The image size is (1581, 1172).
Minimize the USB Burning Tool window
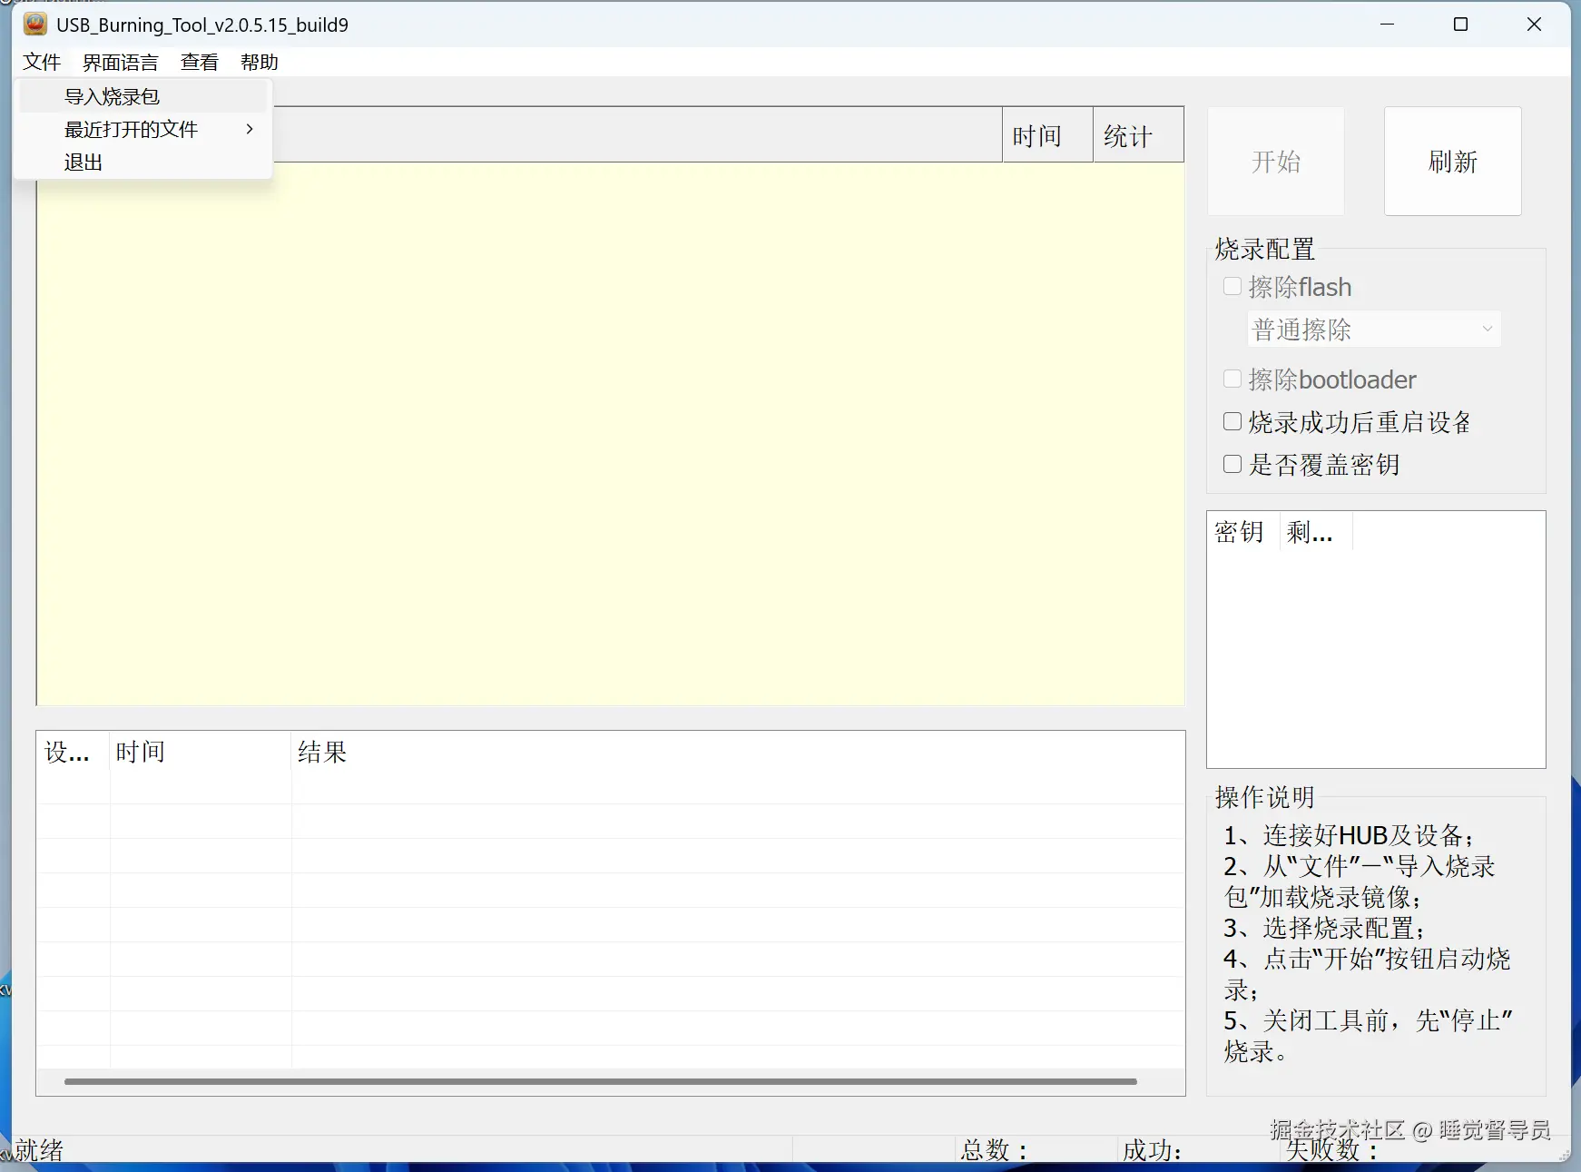click(x=1387, y=25)
